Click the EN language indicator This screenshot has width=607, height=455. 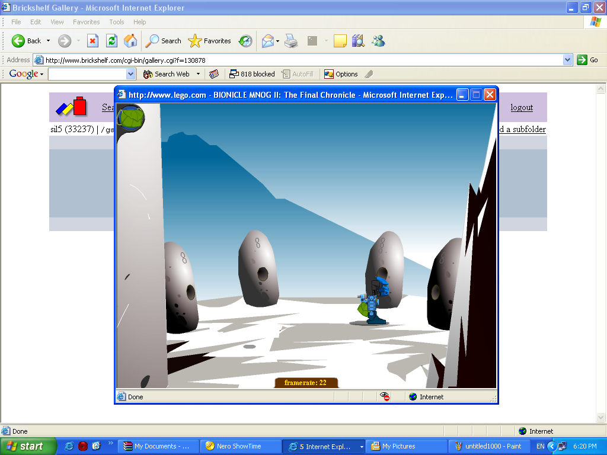[541, 446]
